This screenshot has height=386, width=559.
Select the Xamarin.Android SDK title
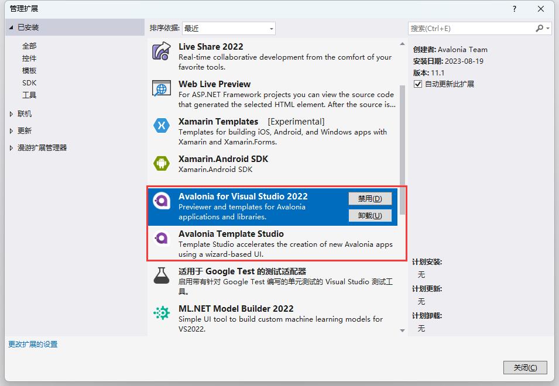(x=223, y=159)
